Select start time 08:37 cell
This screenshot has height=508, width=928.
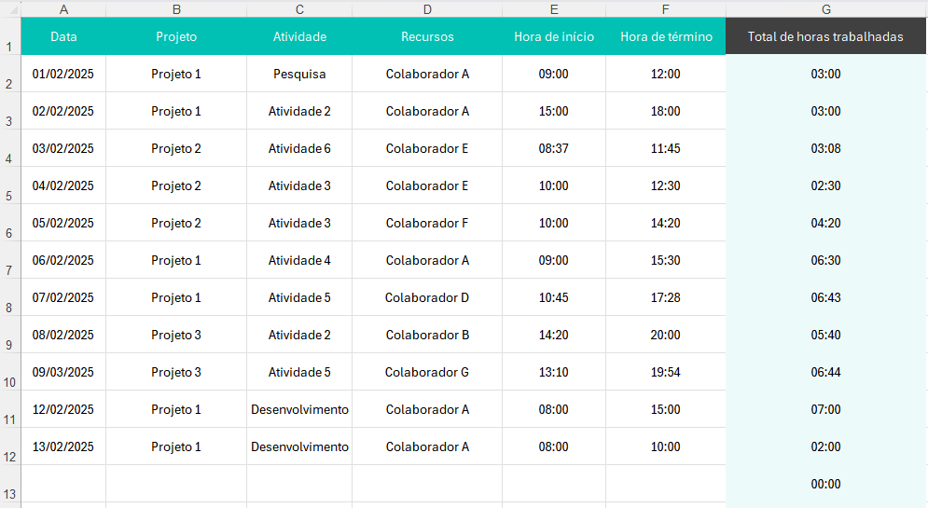click(x=554, y=148)
